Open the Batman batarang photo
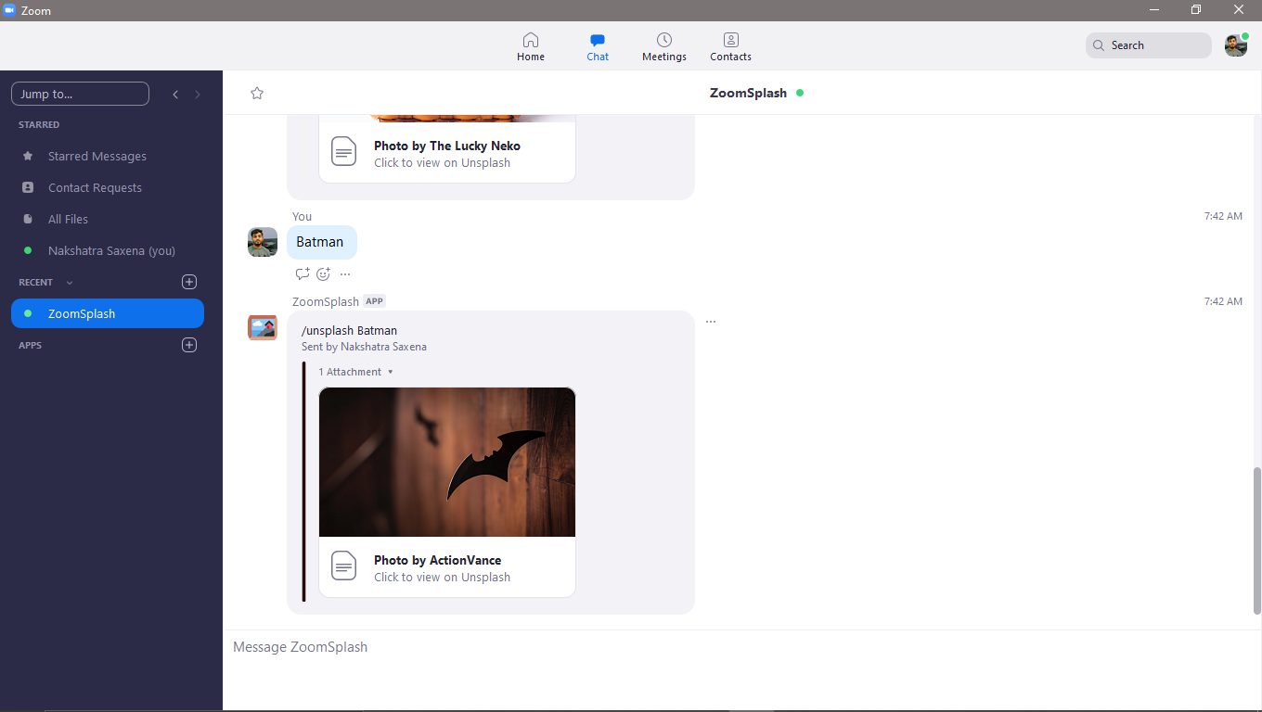 click(x=447, y=462)
